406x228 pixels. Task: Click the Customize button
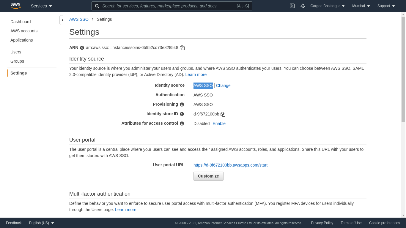tap(208, 176)
